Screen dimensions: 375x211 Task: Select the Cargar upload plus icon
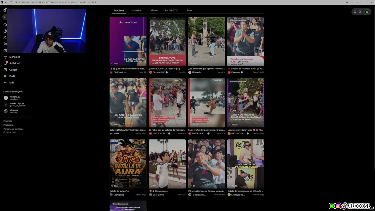pyautogui.click(x=5, y=70)
